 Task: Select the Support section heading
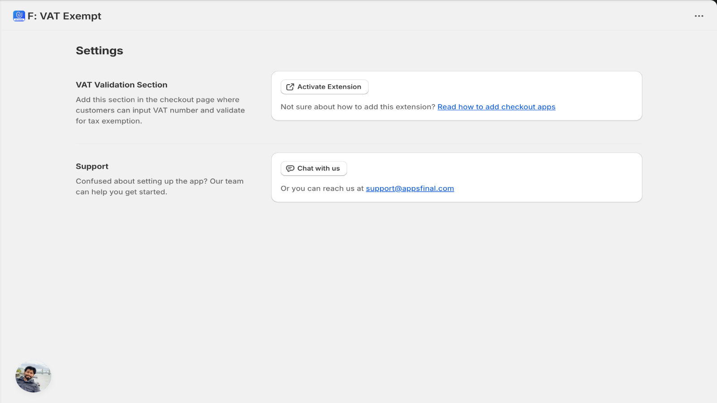coord(92,166)
